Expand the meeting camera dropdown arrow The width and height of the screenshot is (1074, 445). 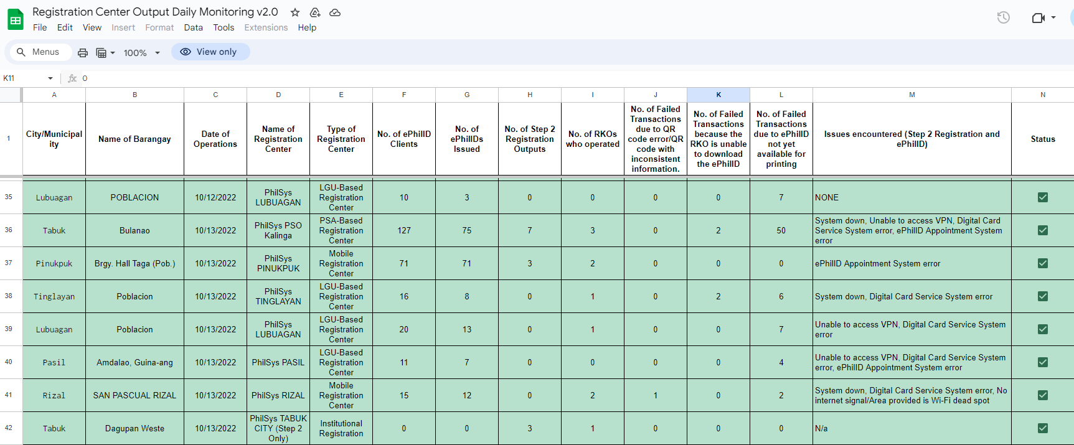click(1053, 17)
